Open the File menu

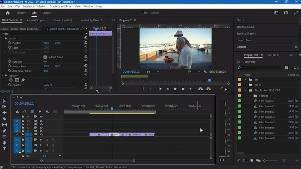pos(3,6)
